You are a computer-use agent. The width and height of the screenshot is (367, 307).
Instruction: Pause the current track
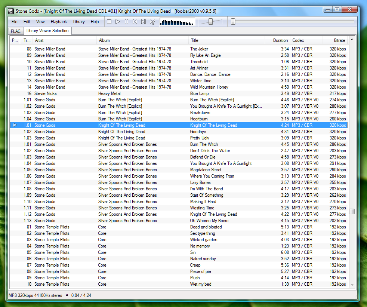pyautogui.click(x=126, y=22)
